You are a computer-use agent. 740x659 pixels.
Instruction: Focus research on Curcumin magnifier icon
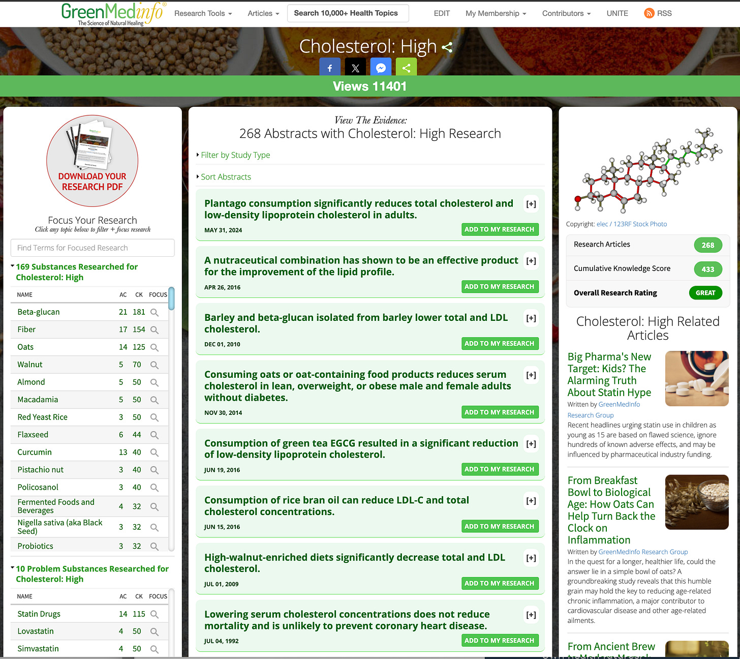(x=155, y=453)
